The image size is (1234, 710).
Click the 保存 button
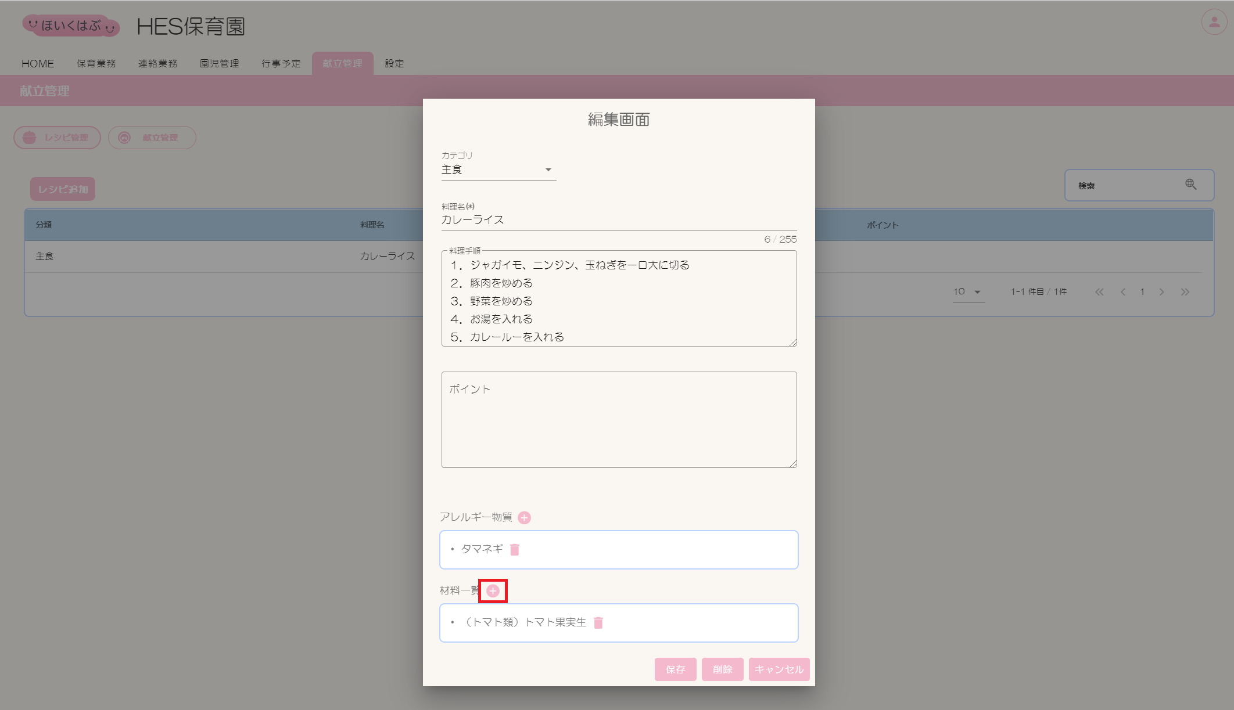[676, 669]
